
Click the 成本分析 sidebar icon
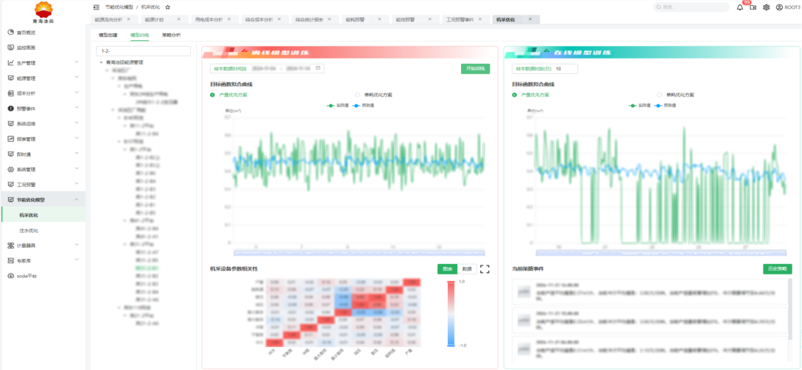[10, 93]
